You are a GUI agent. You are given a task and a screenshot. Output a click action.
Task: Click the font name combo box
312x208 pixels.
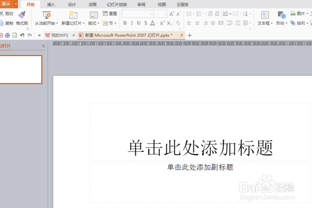(x=137, y=14)
